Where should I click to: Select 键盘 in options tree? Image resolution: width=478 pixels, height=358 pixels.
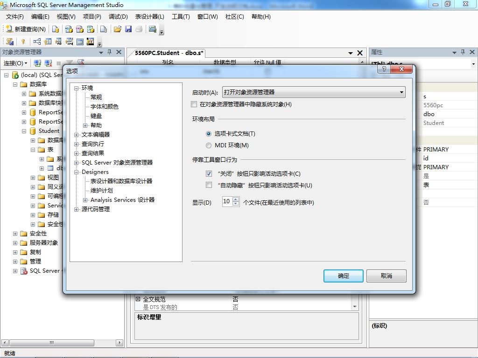(x=96, y=116)
